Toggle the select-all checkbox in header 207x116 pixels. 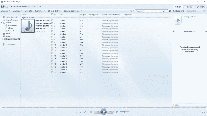[52, 14]
